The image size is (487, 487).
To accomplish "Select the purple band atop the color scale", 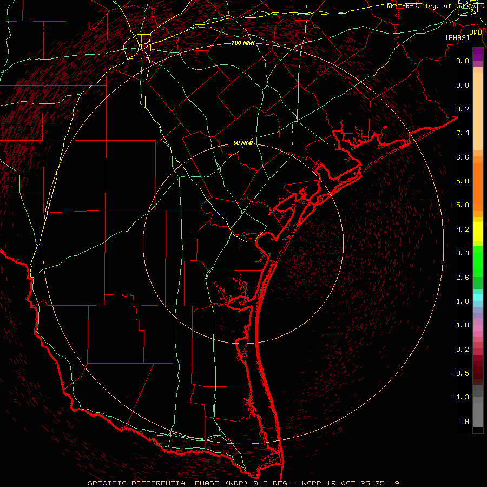I will (478, 54).
